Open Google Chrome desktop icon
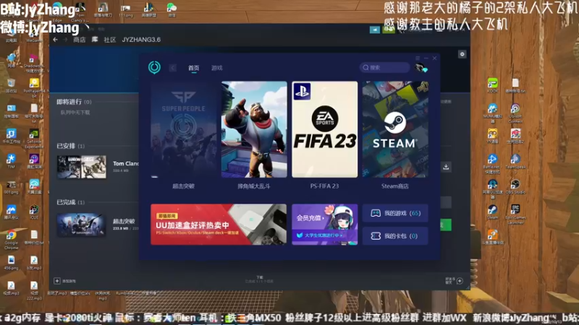 [x=11, y=240]
